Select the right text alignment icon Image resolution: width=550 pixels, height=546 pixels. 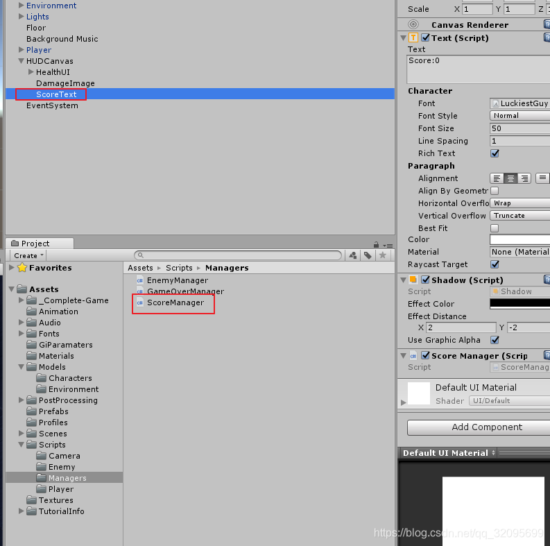point(524,178)
